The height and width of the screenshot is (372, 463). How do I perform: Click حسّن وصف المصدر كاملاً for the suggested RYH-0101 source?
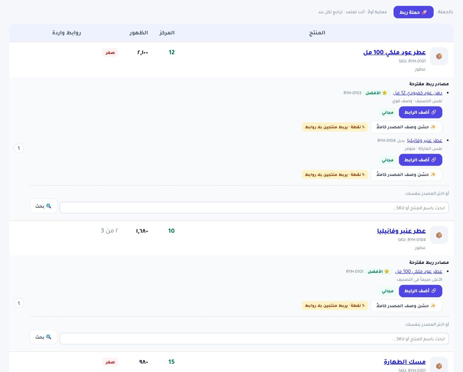click(406, 306)
